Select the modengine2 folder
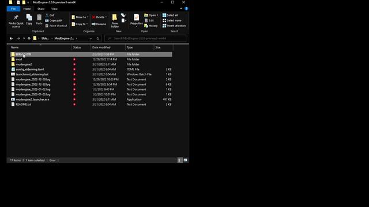 pyautogui.click(x=91, y=64)
